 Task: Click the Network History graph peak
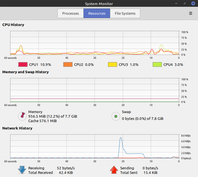click(121, 138)
